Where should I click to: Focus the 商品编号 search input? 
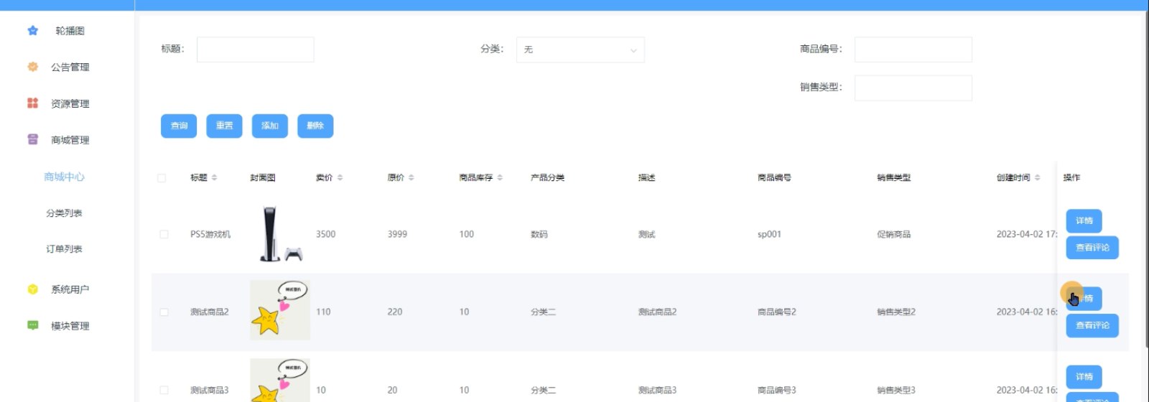913,50
